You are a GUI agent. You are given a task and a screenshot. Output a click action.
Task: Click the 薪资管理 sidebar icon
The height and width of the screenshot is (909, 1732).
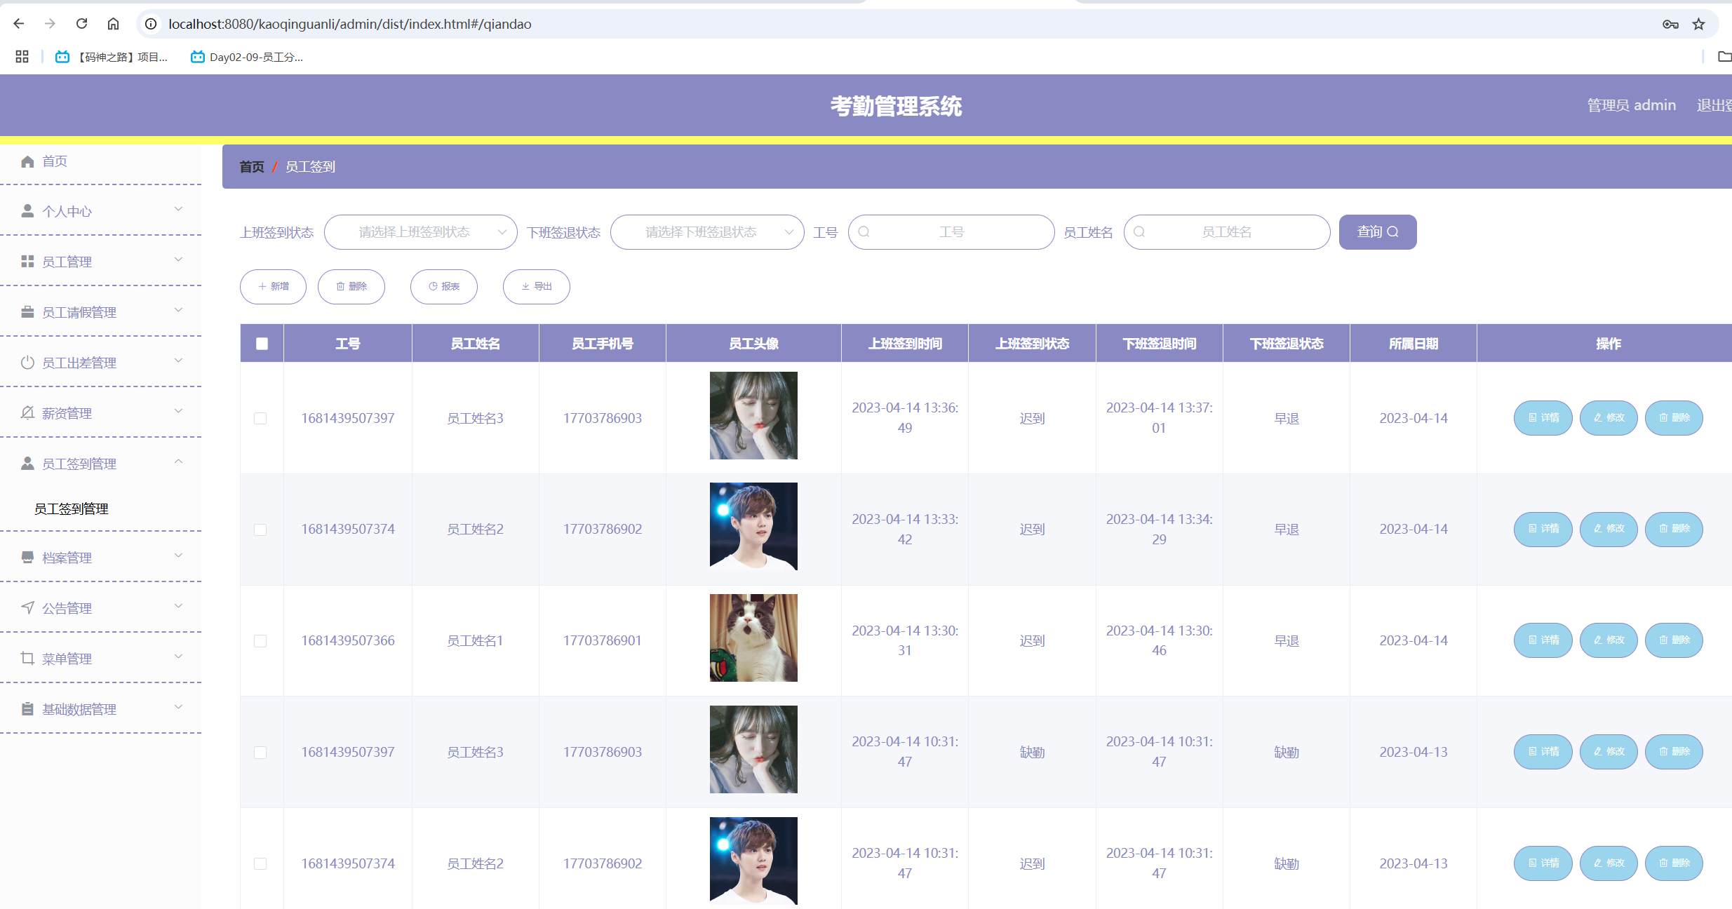(27, 413)
